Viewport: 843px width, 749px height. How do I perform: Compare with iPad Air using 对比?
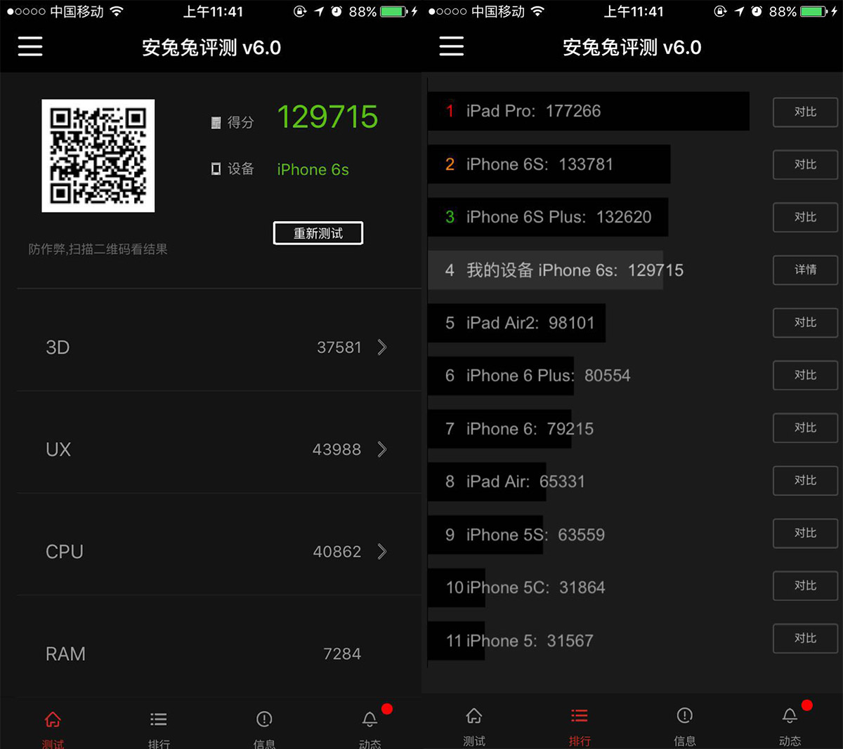806,480
